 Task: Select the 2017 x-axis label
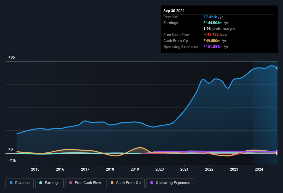coord(85,169)
